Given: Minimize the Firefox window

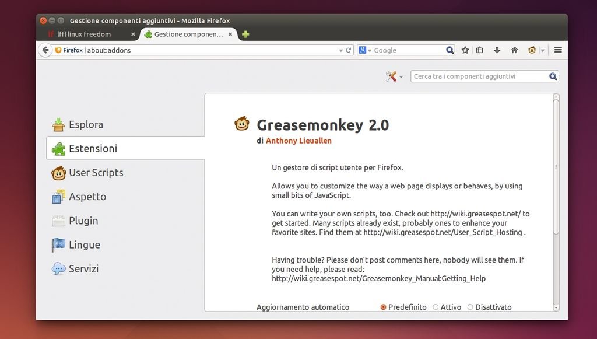Looking at the screenshot, I should point(52,20).
